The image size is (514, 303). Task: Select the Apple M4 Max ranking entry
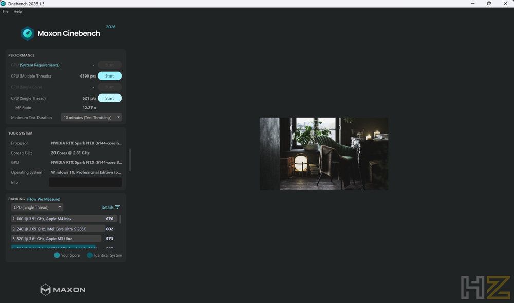click(x=64, y=219)
